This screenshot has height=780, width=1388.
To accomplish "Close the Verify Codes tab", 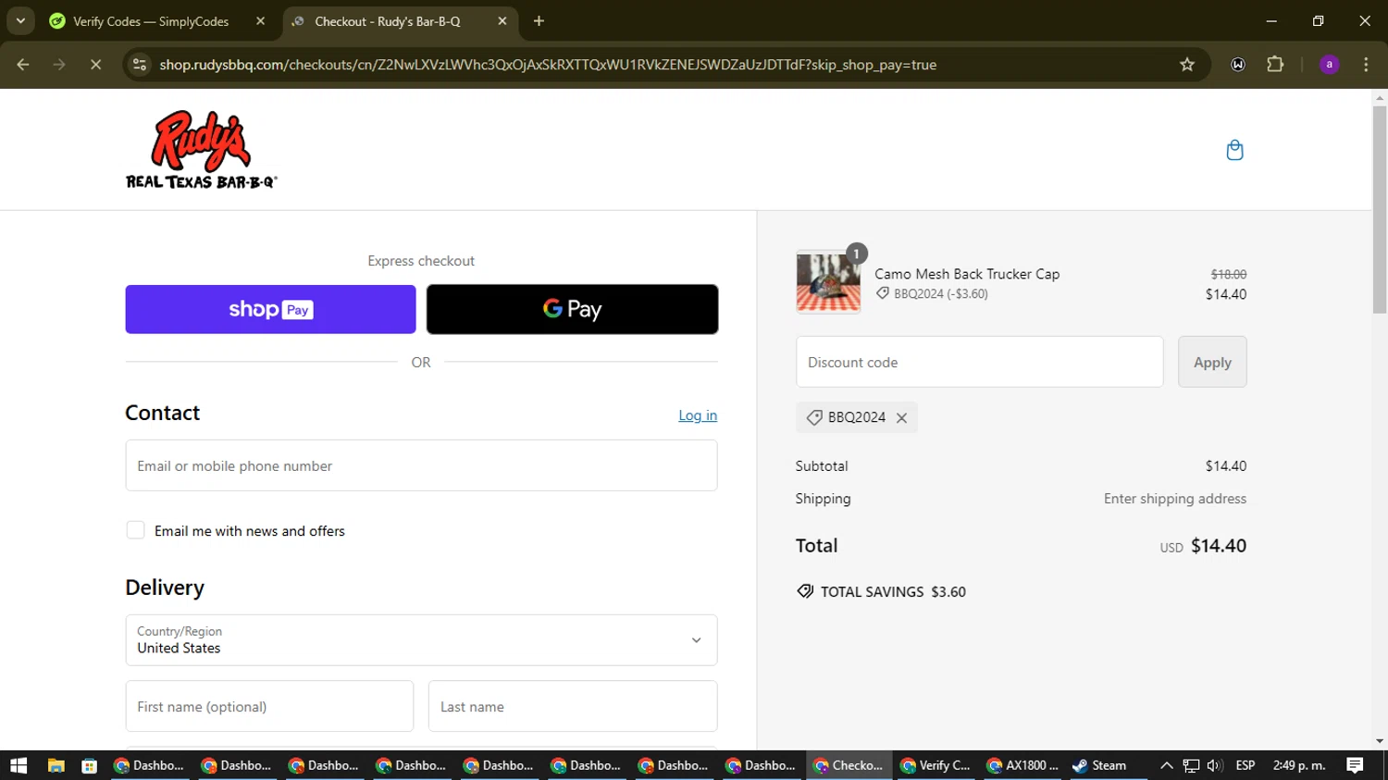I will (260, 21).
